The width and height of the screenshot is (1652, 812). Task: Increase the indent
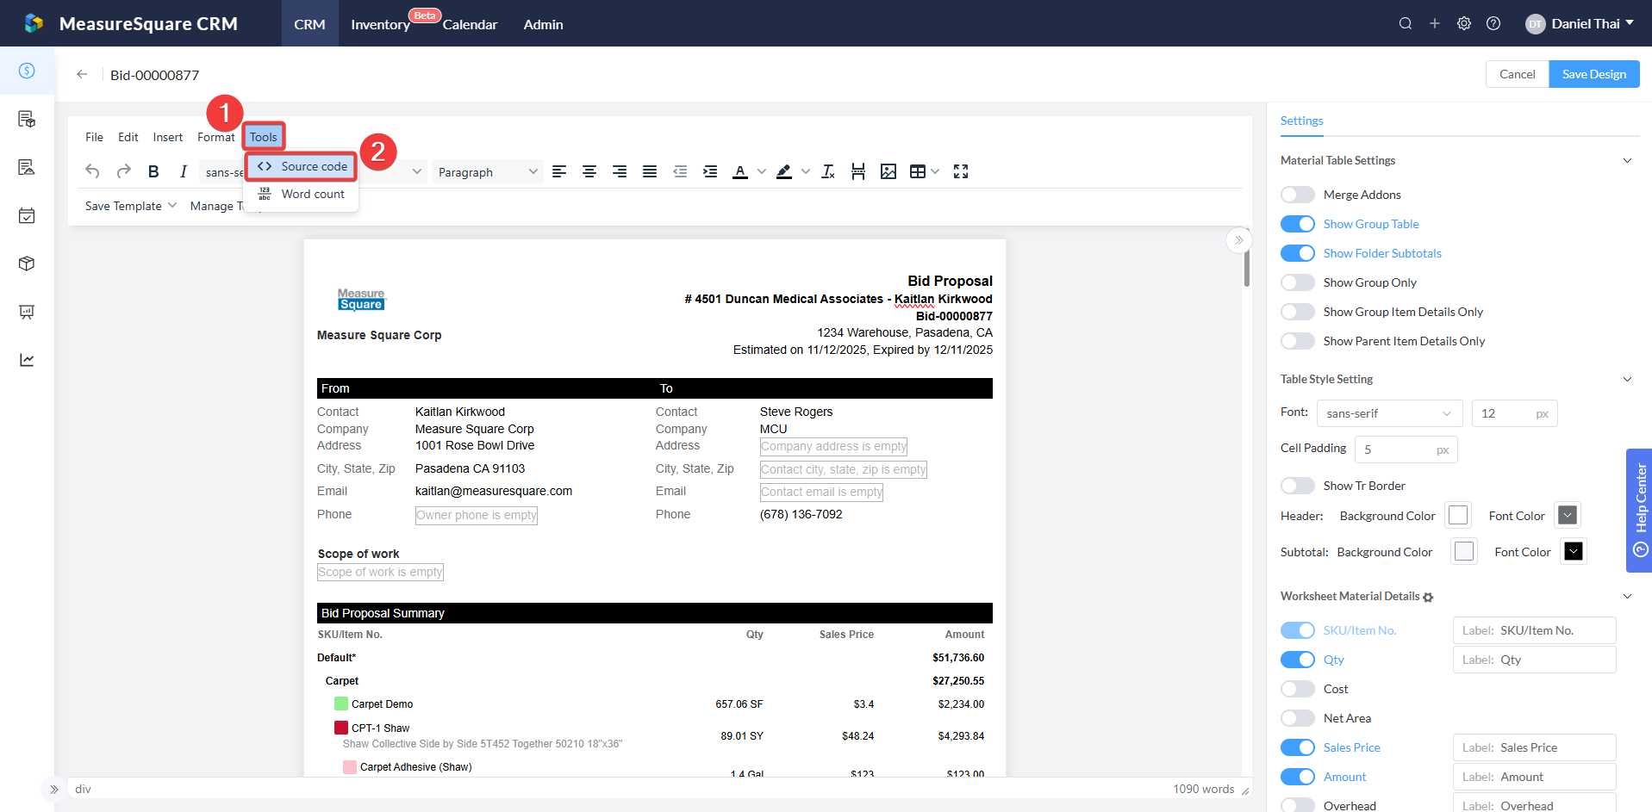(710, 171)
